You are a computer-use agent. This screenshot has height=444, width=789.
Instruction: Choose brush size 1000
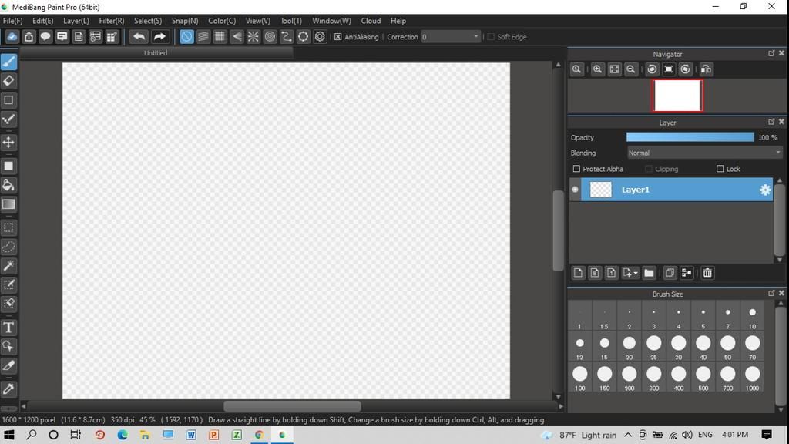(x=752, y=378)
